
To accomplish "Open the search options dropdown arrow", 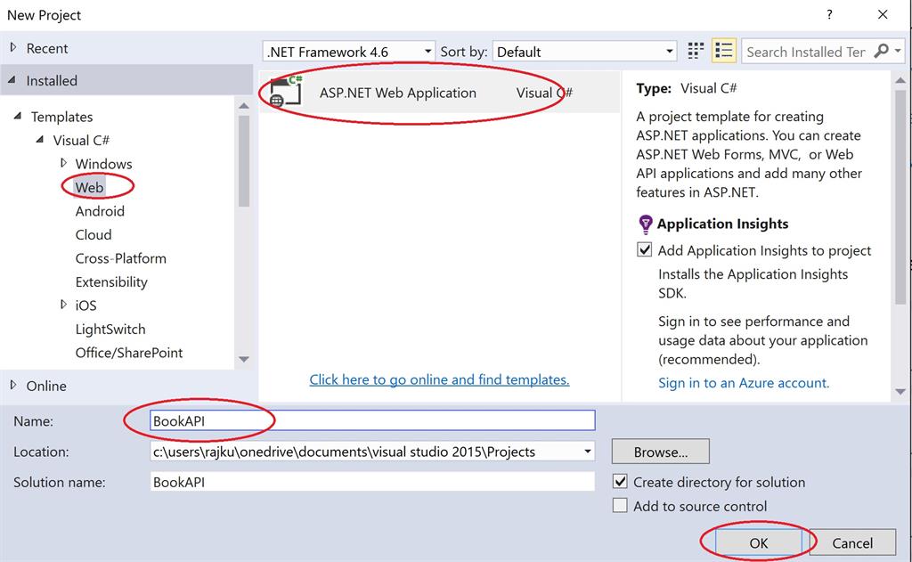I will coord(898,51).
